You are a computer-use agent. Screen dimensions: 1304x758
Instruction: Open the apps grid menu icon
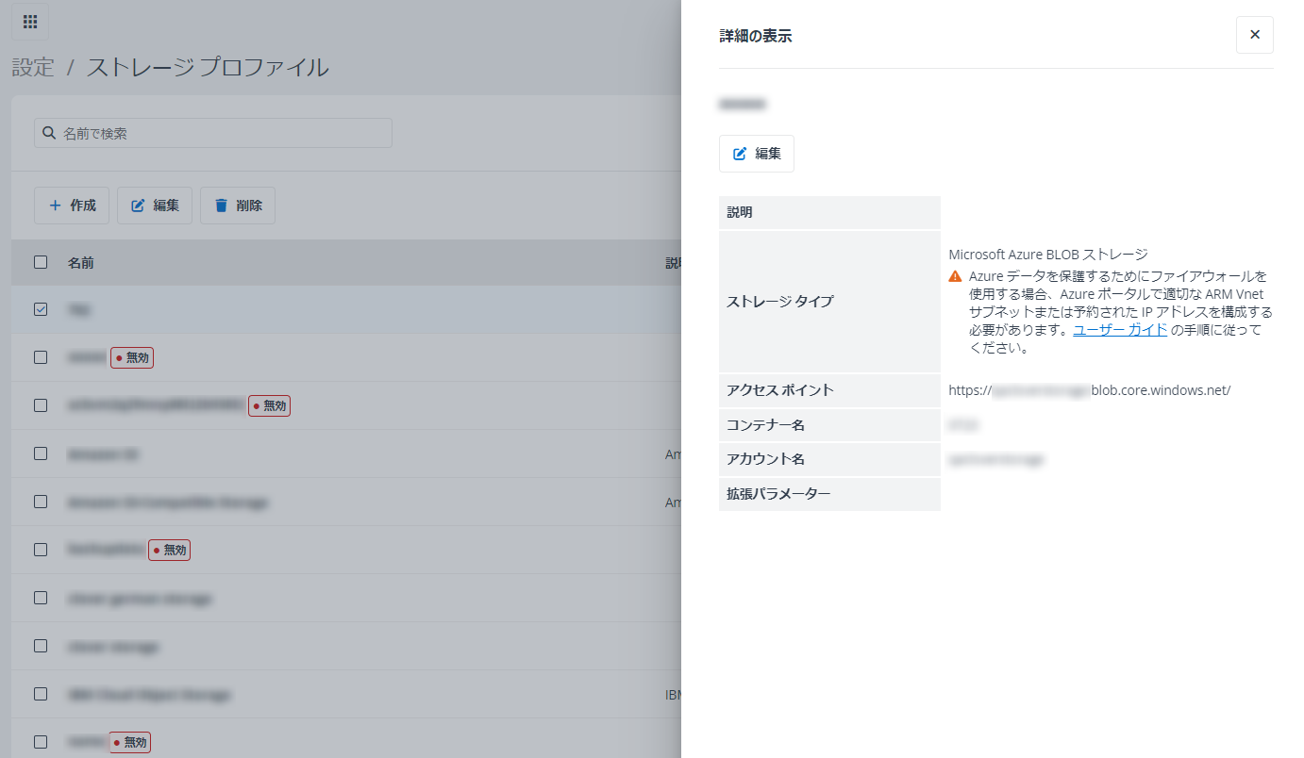point(30,22)
